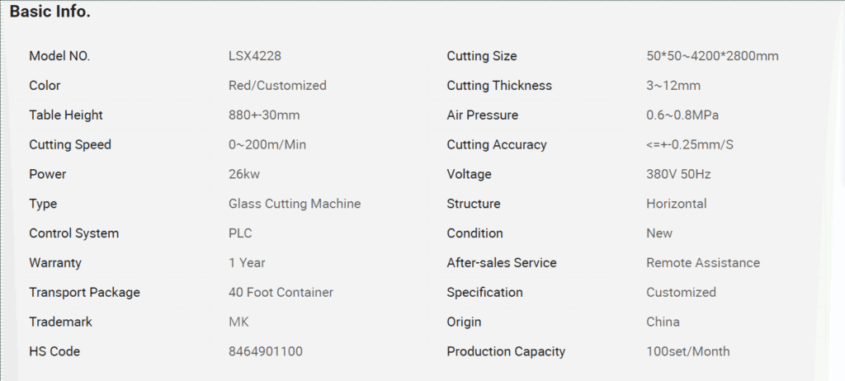
Task: Click the Model NO. label
Action: tap(59, 56)
